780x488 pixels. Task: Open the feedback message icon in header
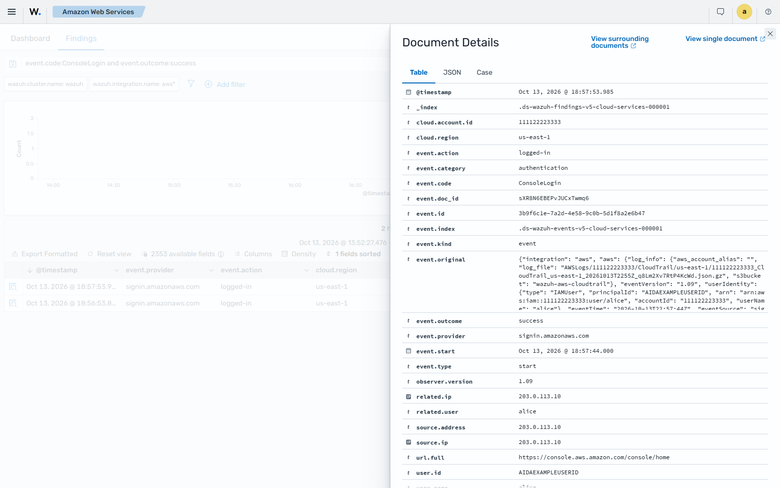(721, 12)
